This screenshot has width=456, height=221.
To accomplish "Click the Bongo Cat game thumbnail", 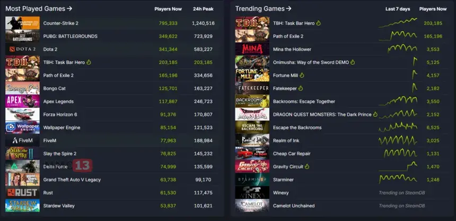I will click(x=22, y=88).
